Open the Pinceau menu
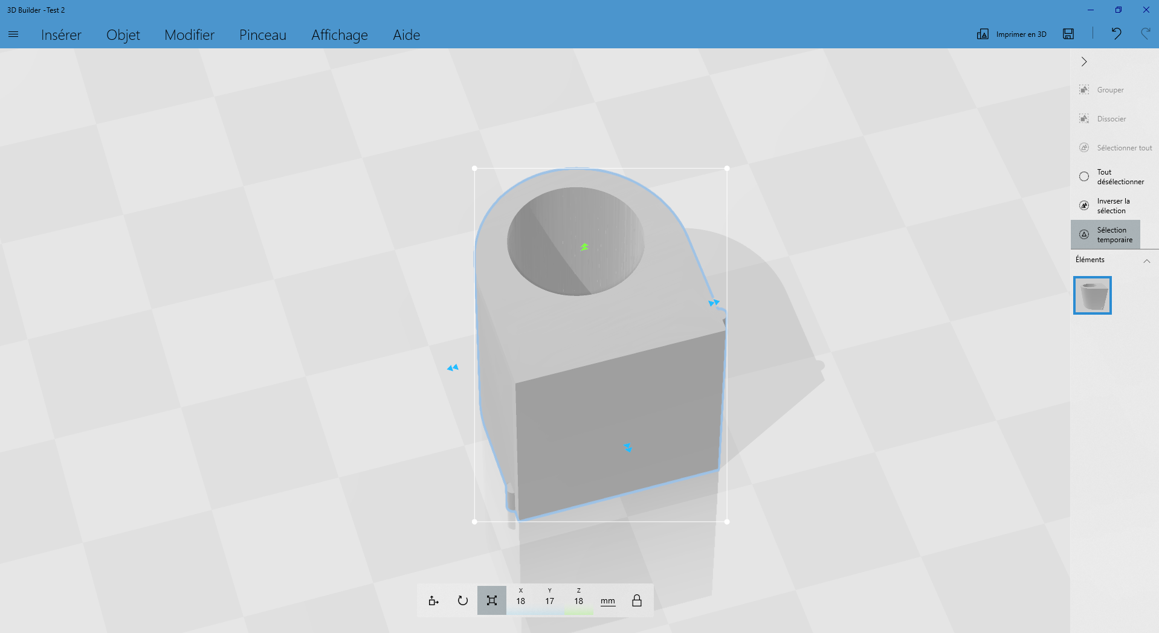The height and width of the screenshot is (633, 1159). (x=263, y=35)
